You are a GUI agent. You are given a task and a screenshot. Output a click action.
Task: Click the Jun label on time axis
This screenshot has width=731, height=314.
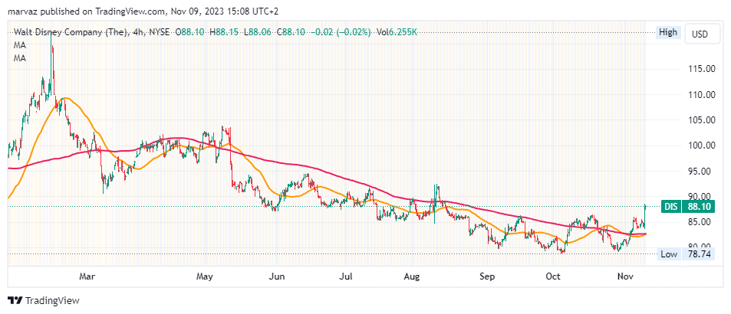click(277, 277)
